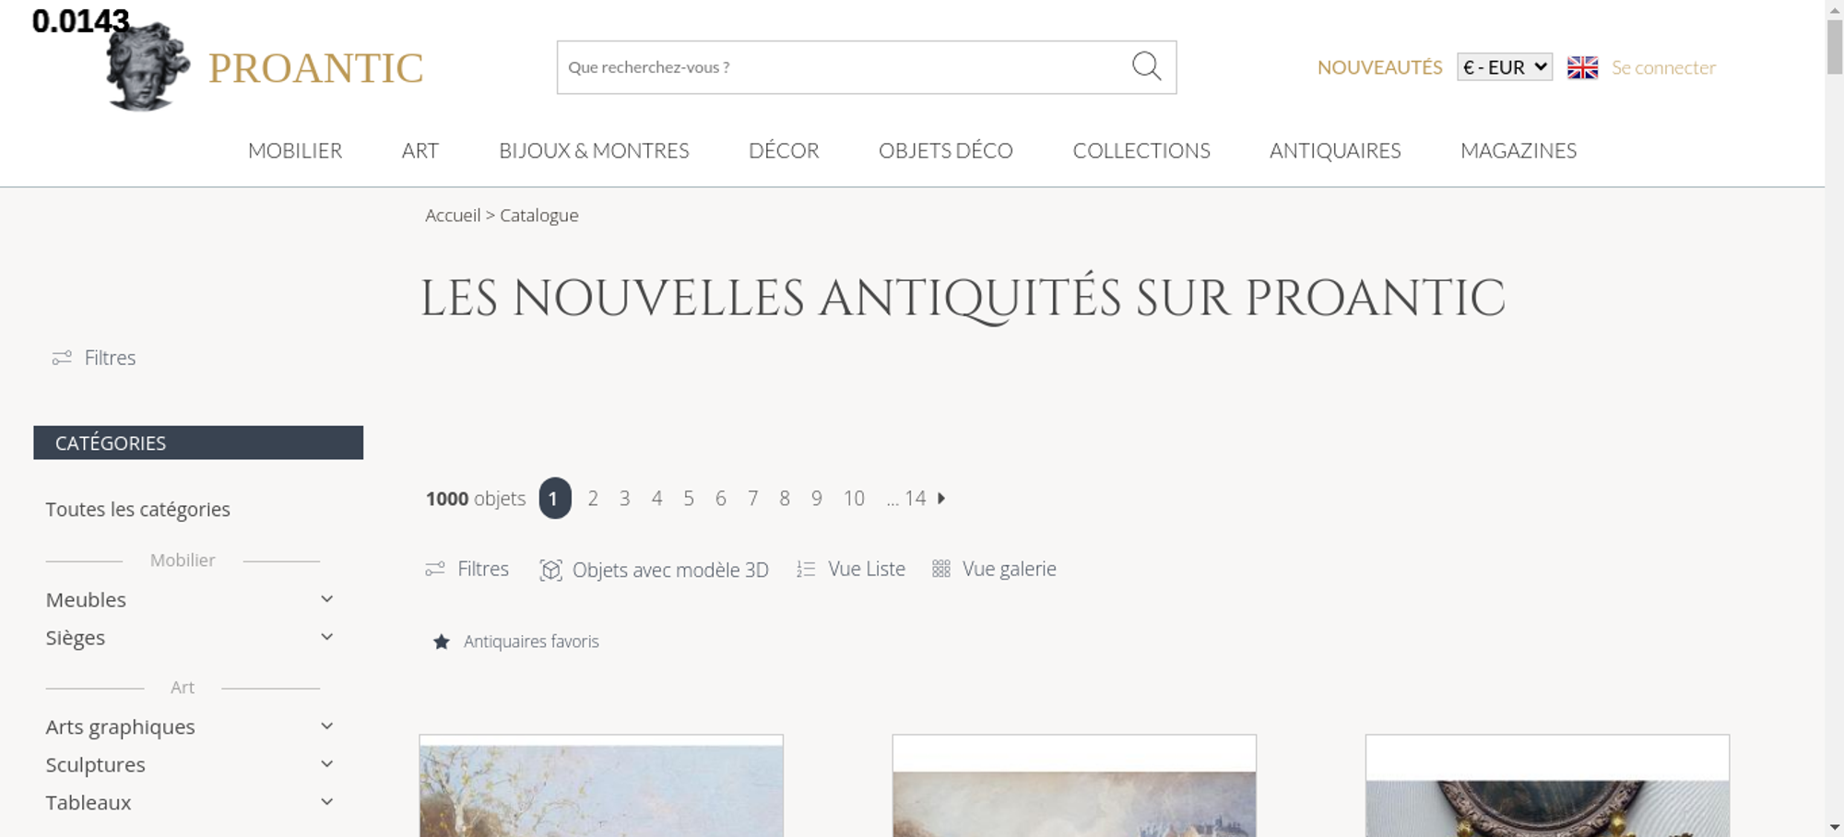This screenshot has height=837, width=1844.
Task: Switch to Vue galerie grid layout
Action: [994, 569]
